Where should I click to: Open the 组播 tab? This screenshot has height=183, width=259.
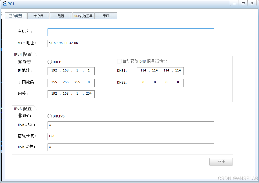(61, 16)
